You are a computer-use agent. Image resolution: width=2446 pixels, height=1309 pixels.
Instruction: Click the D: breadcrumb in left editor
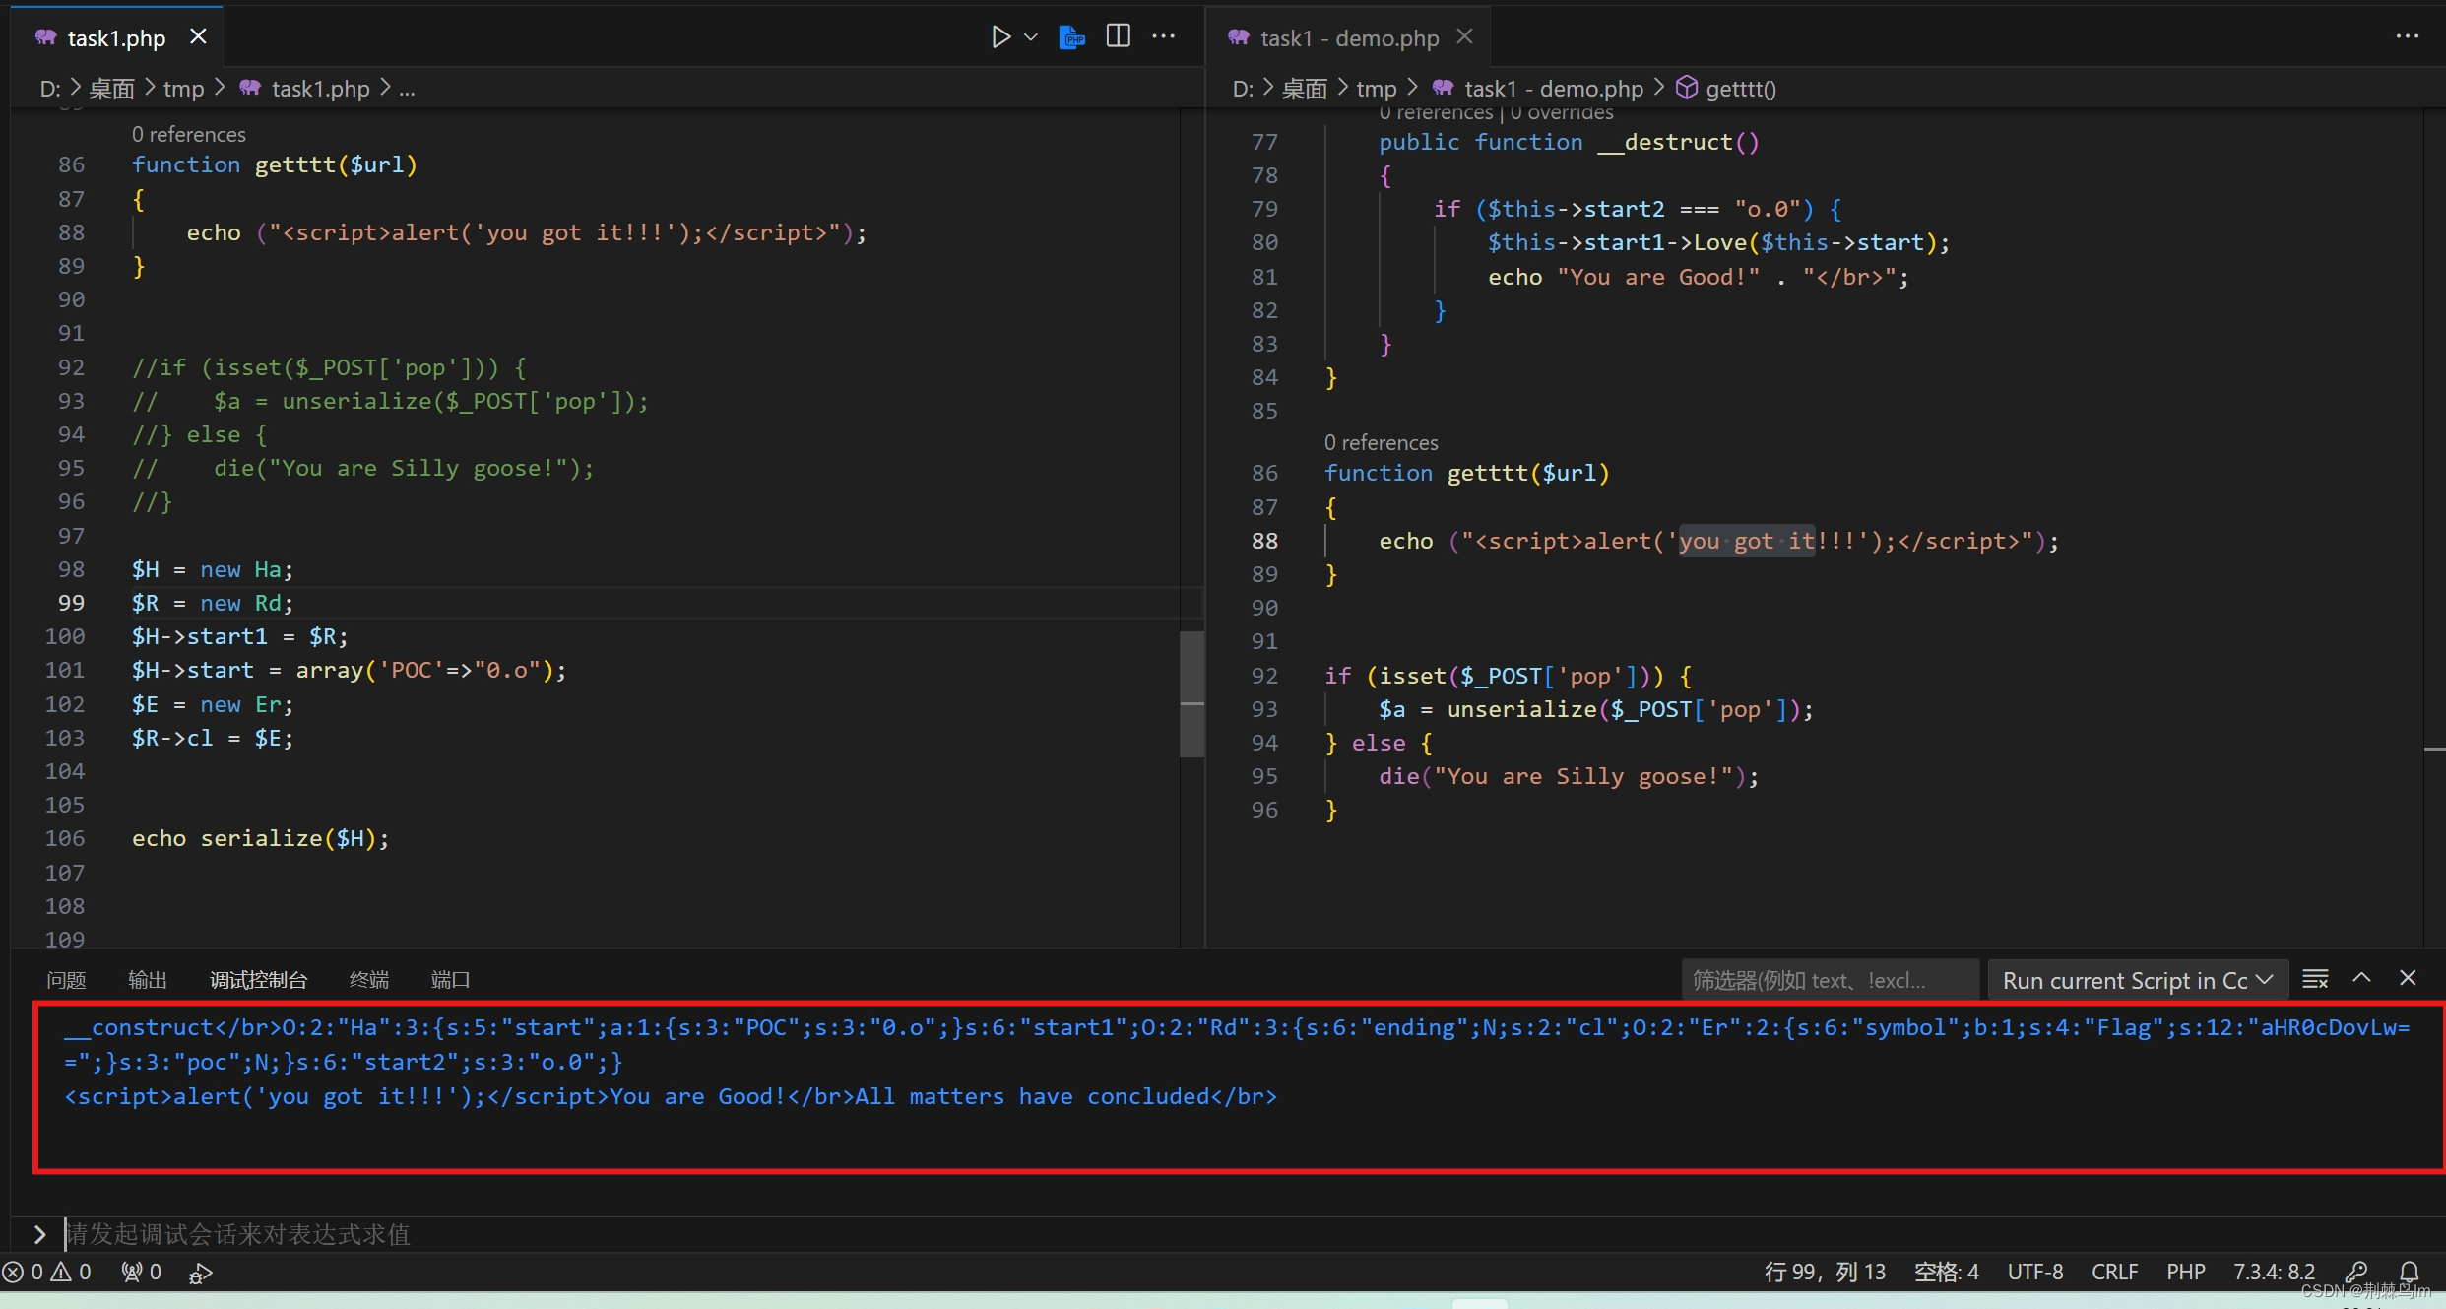50,89
